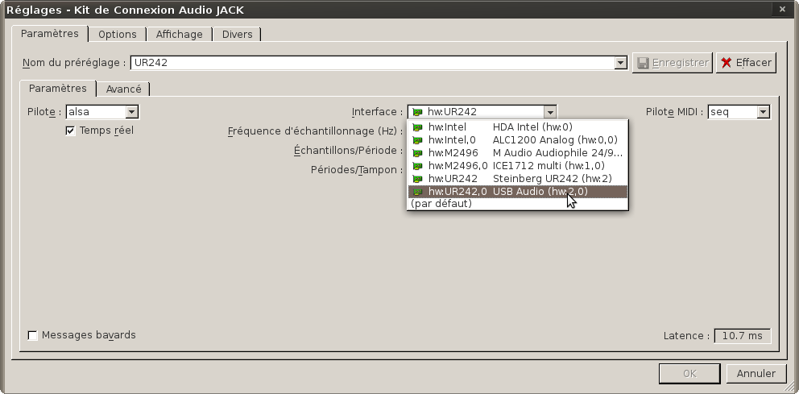This screenshot has width=799, height=394.
Task: Select hw:Intel HDA Intel interface entry
Action: [518, 127]
